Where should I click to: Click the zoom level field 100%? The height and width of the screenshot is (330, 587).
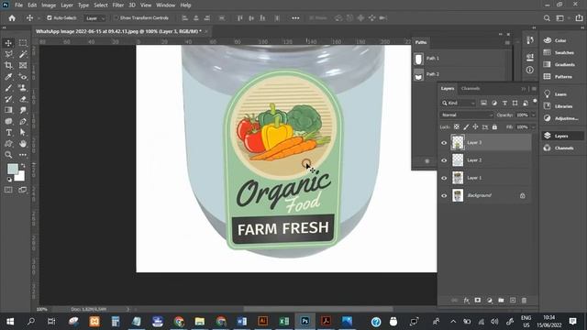[42, 310]
